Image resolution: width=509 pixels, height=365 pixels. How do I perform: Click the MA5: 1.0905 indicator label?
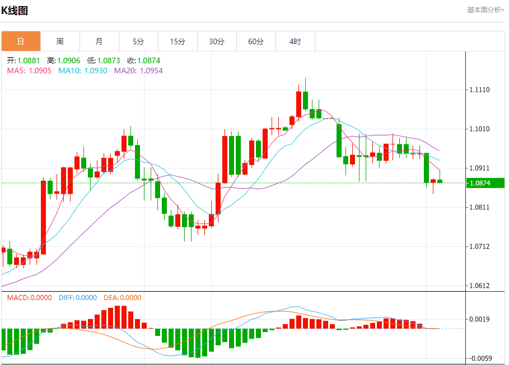29,71
